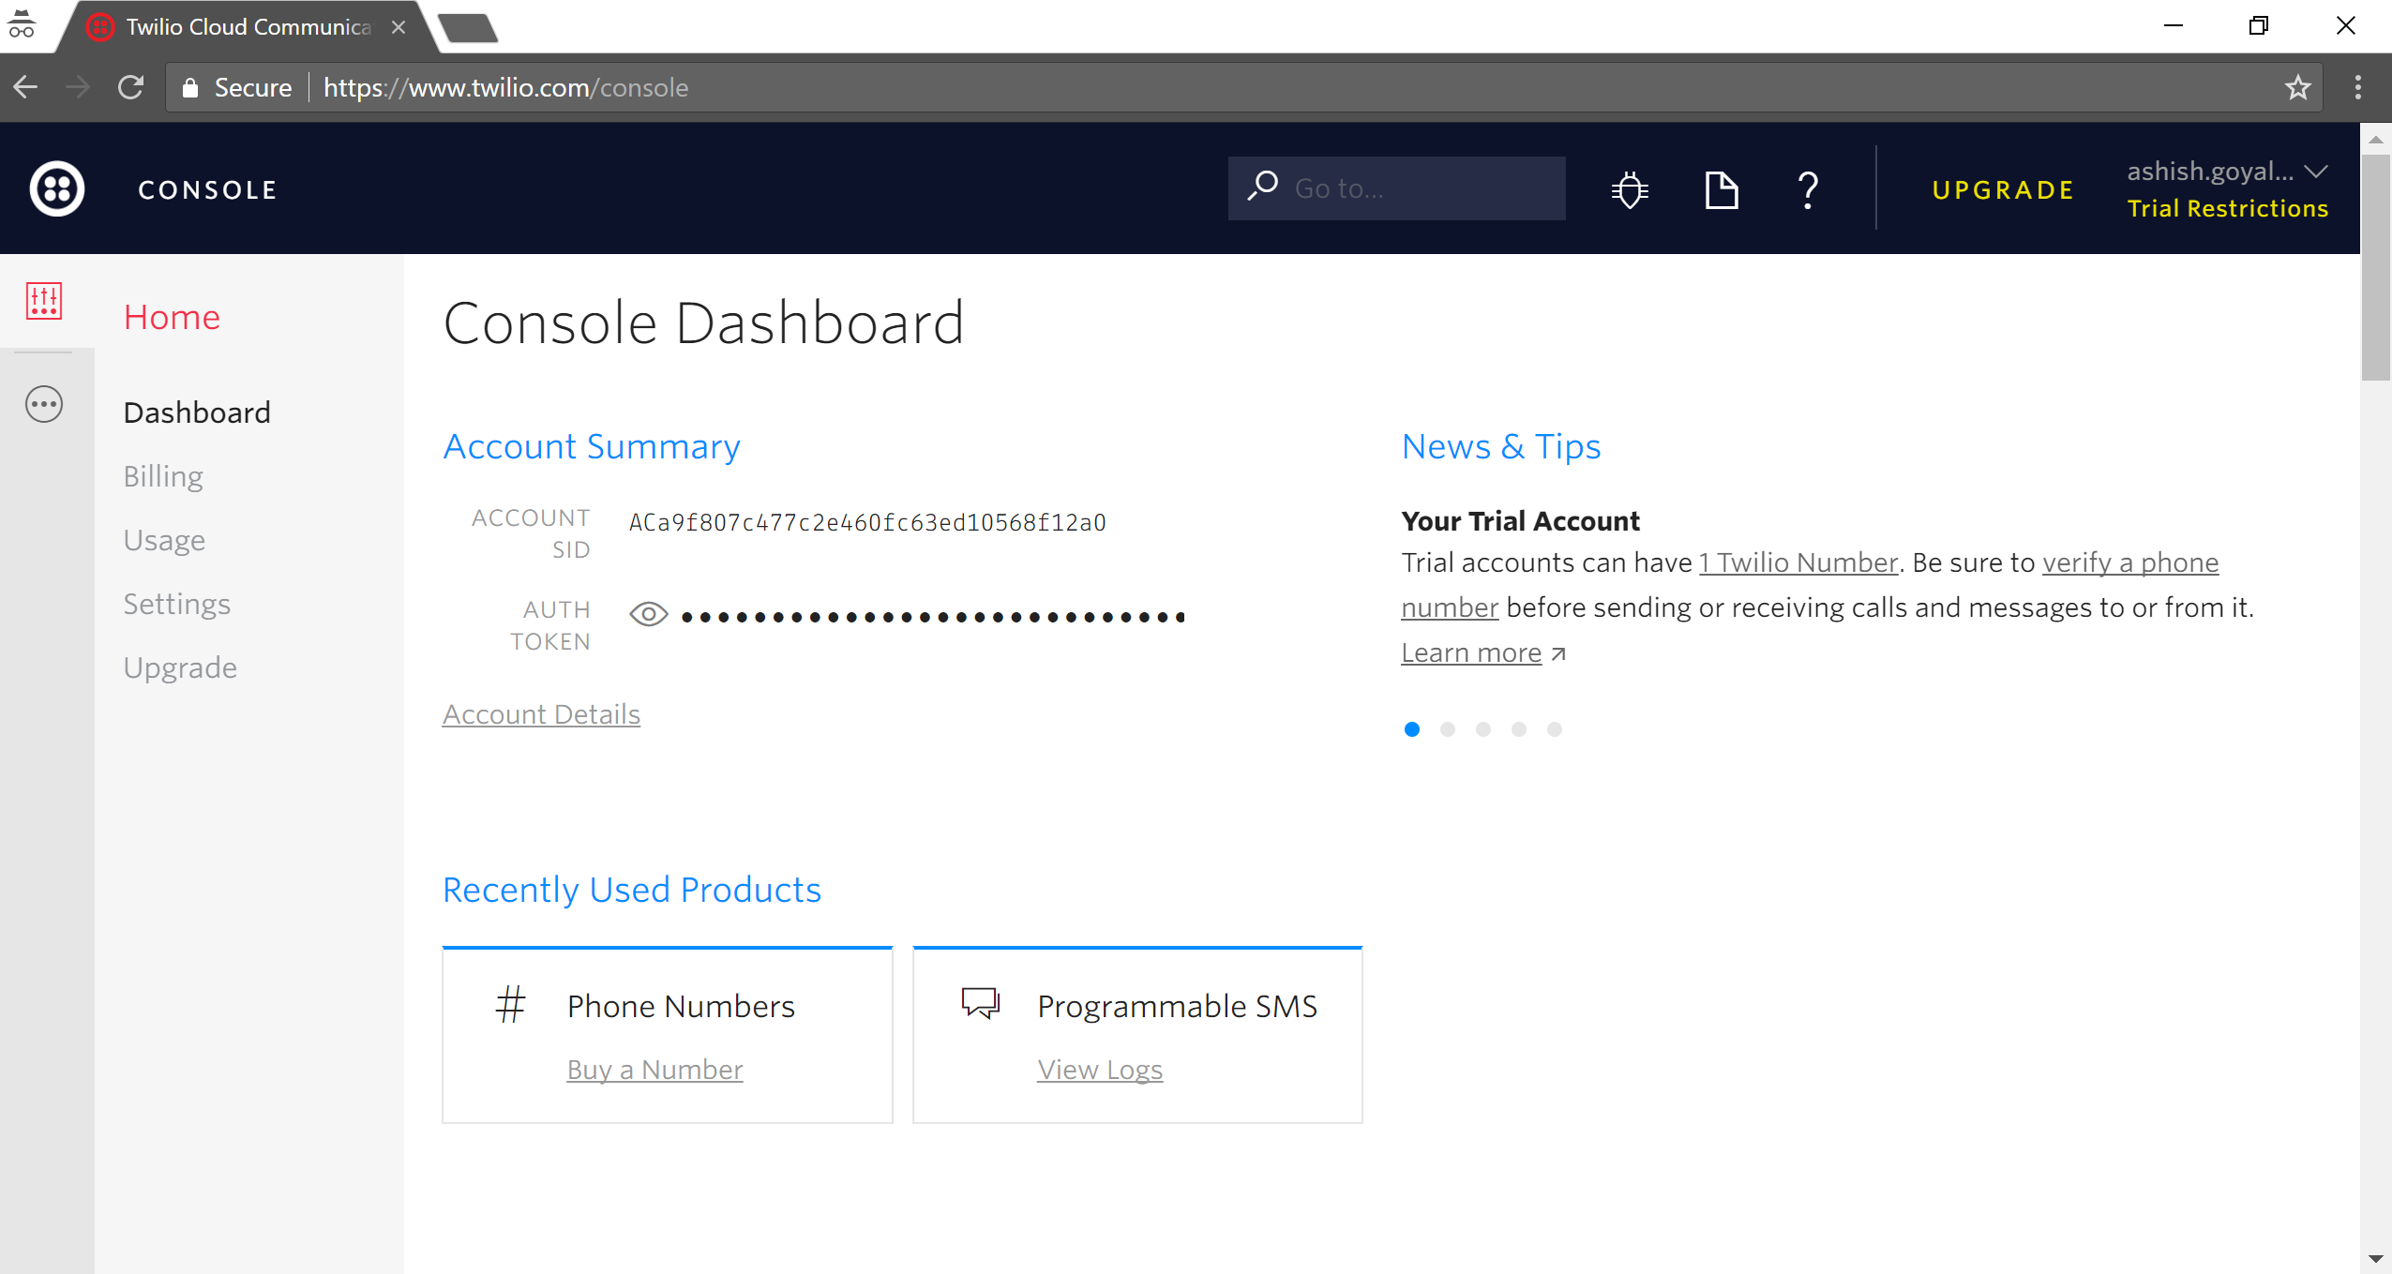The width and height of the screenshot is (2392, 1274).
Task: Open the Account Details link
Action: click(x=541, y=714)
